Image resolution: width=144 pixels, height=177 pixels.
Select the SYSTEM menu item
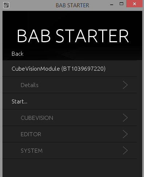(x=70, y=150)
